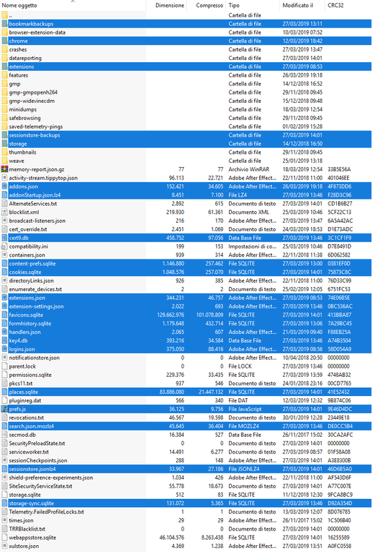Select activity-stream.tippytop.json file name
This screenshot has width=372, height=552.
(43, 178)
